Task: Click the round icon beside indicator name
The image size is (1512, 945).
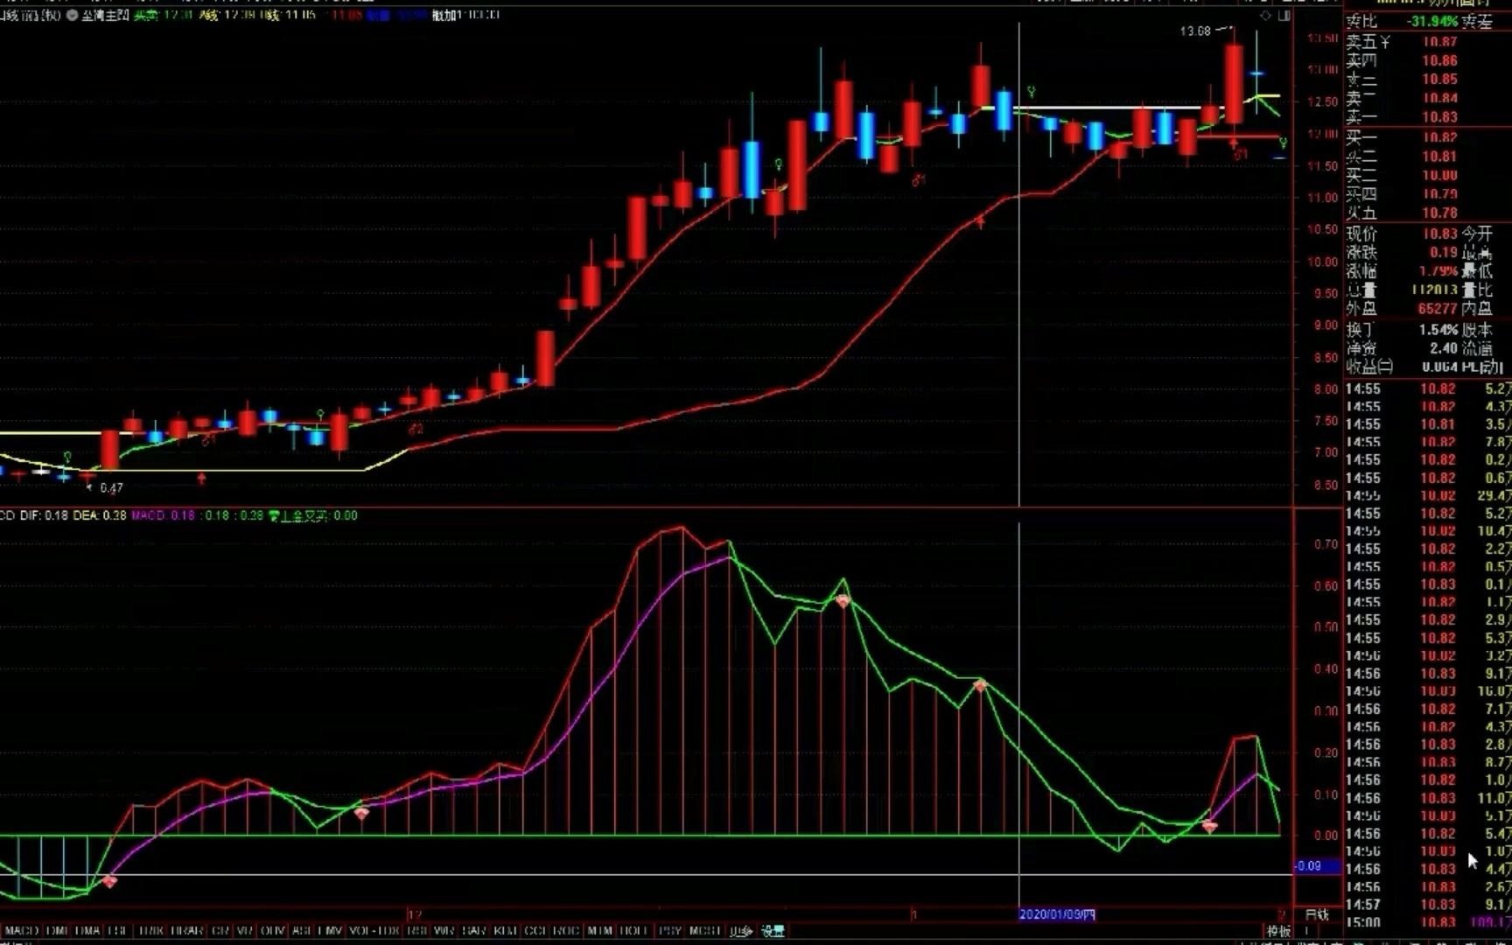Action: [x=72, y=15]
